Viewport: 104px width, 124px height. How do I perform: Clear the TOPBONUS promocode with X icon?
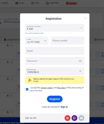(80, 71)
